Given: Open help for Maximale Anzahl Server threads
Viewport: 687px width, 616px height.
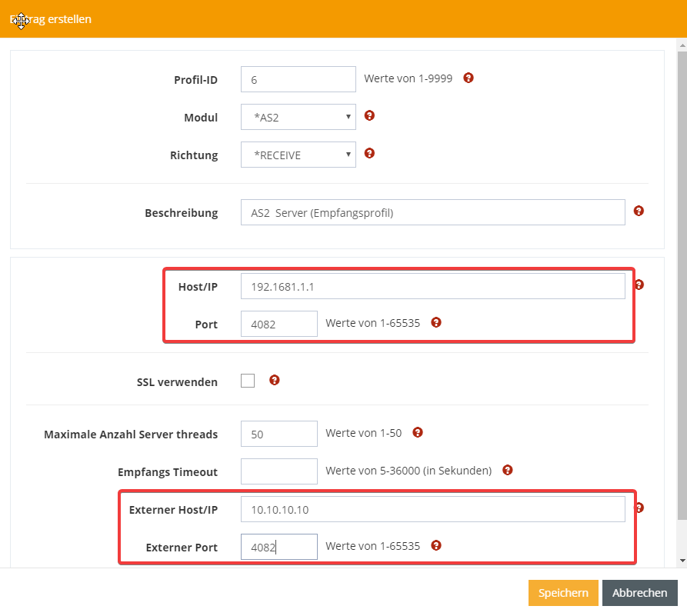Looking at the screenshot, I should 418,433.
